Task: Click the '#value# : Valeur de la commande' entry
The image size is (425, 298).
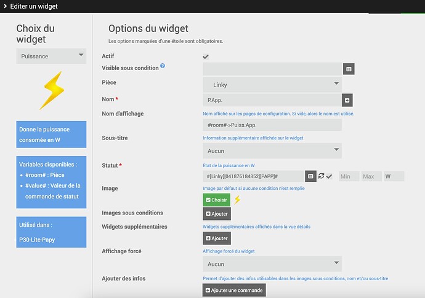Action: click(x=52, y=191)
